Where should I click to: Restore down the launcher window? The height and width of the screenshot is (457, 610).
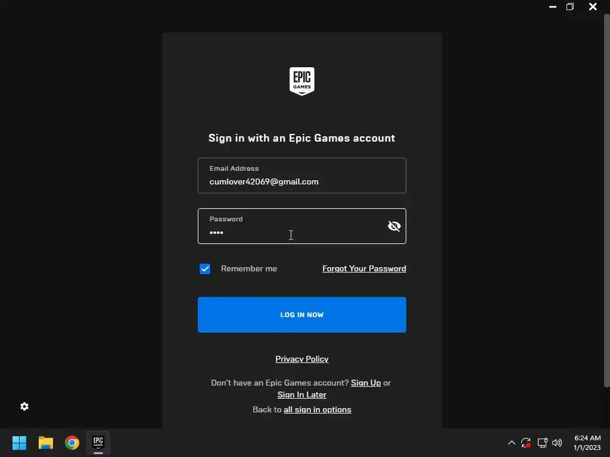point(570,7)
